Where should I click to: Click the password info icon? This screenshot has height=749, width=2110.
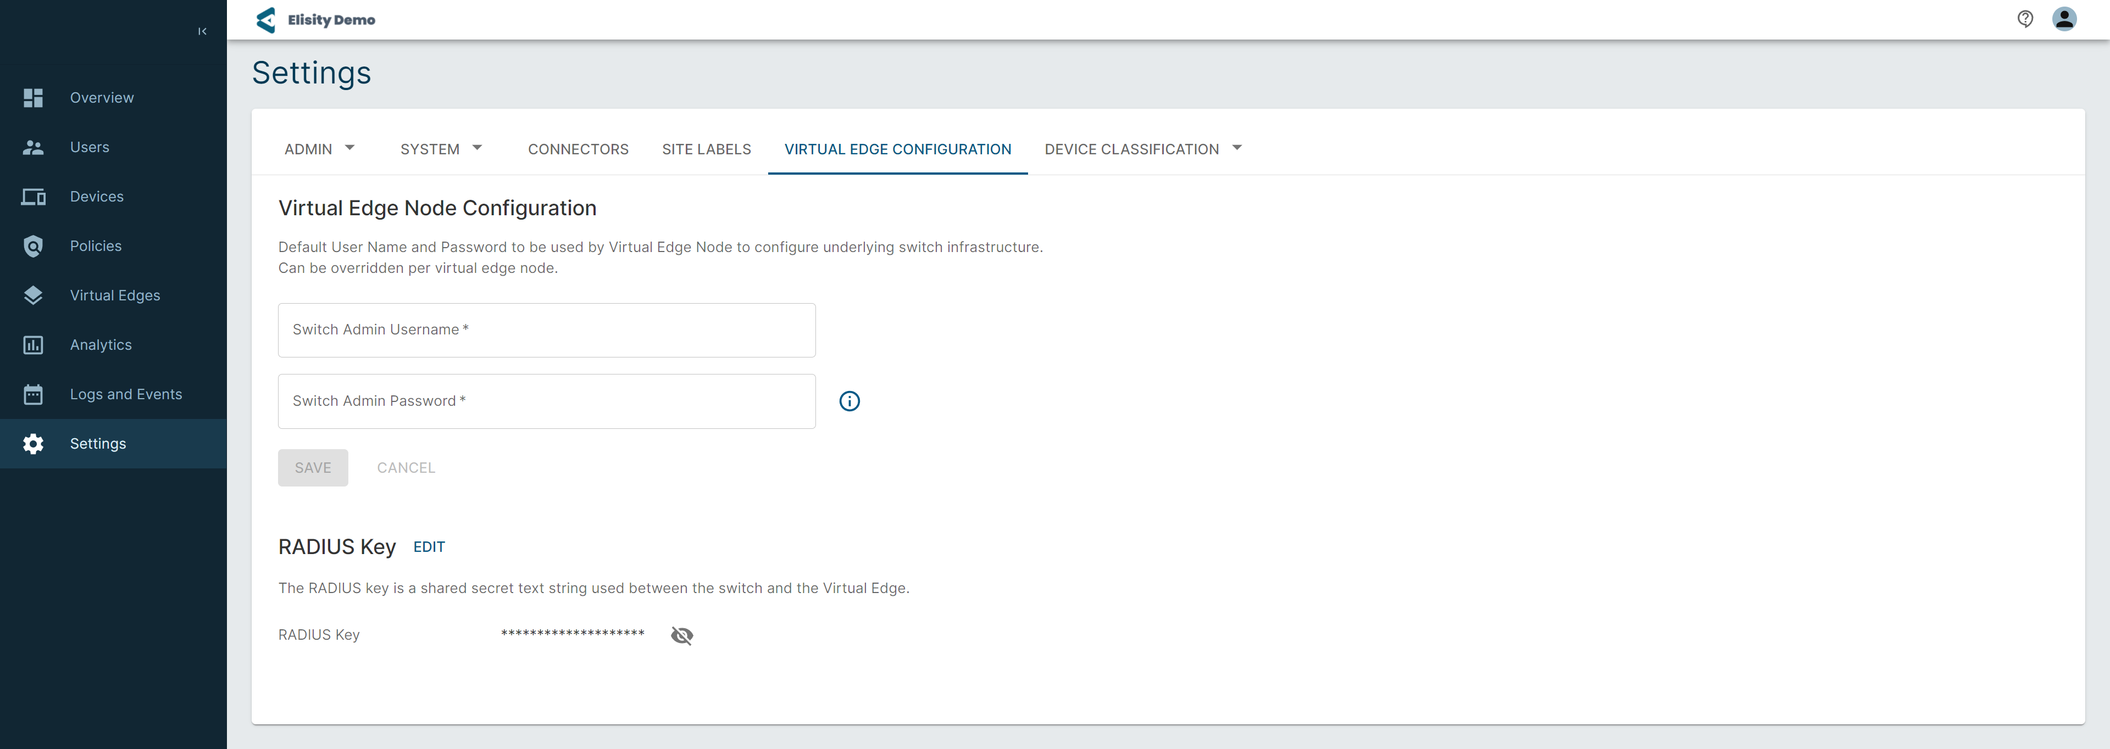(x=849, y=401)
